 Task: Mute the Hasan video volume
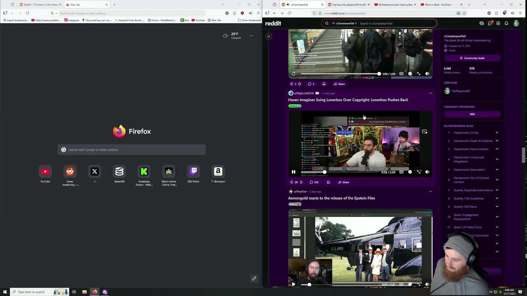click(427, 172)
